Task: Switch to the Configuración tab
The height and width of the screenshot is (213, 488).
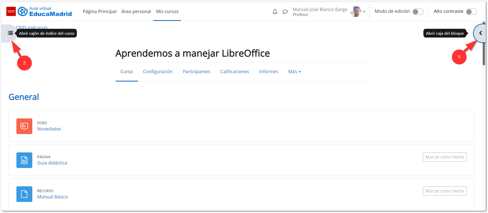Action: point(158,72)
